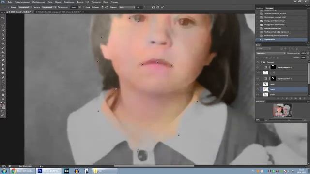The width and height of the screenshot is (310, 174).
Task: Click the foreground color swatch
Action: click(2, 105)
